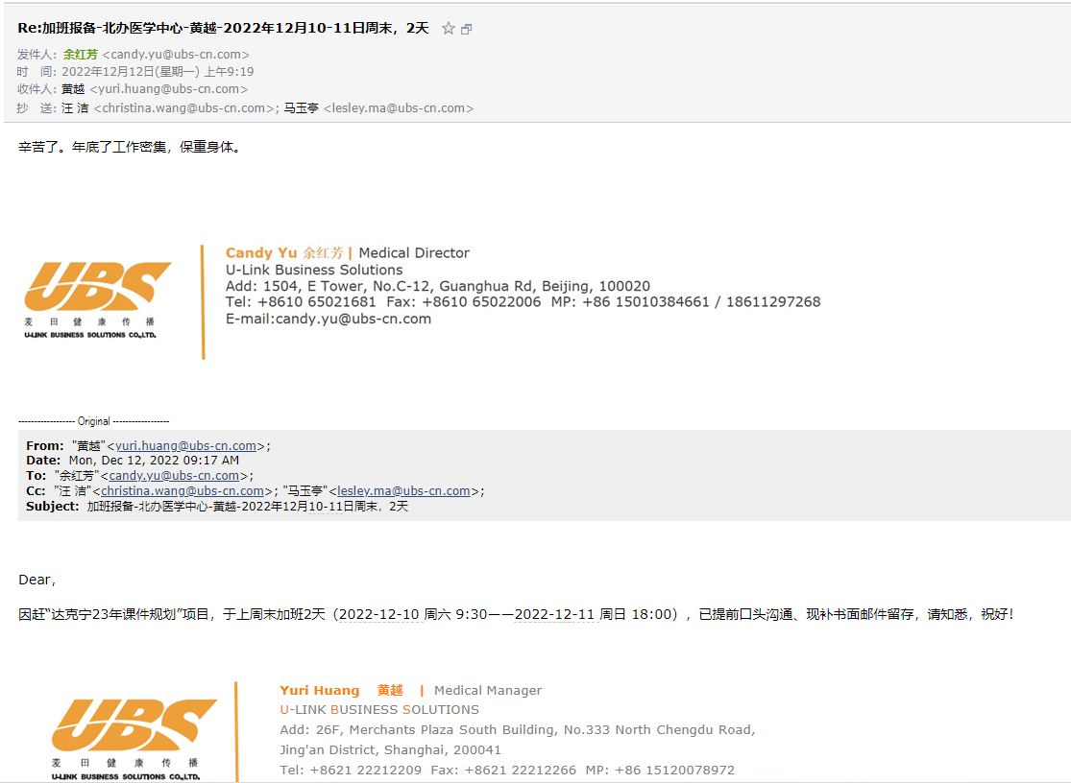This screenshot has height=783, width=1071.
Task: Click the underlined date 2022-12-10 in body
Action: [378, 614]
